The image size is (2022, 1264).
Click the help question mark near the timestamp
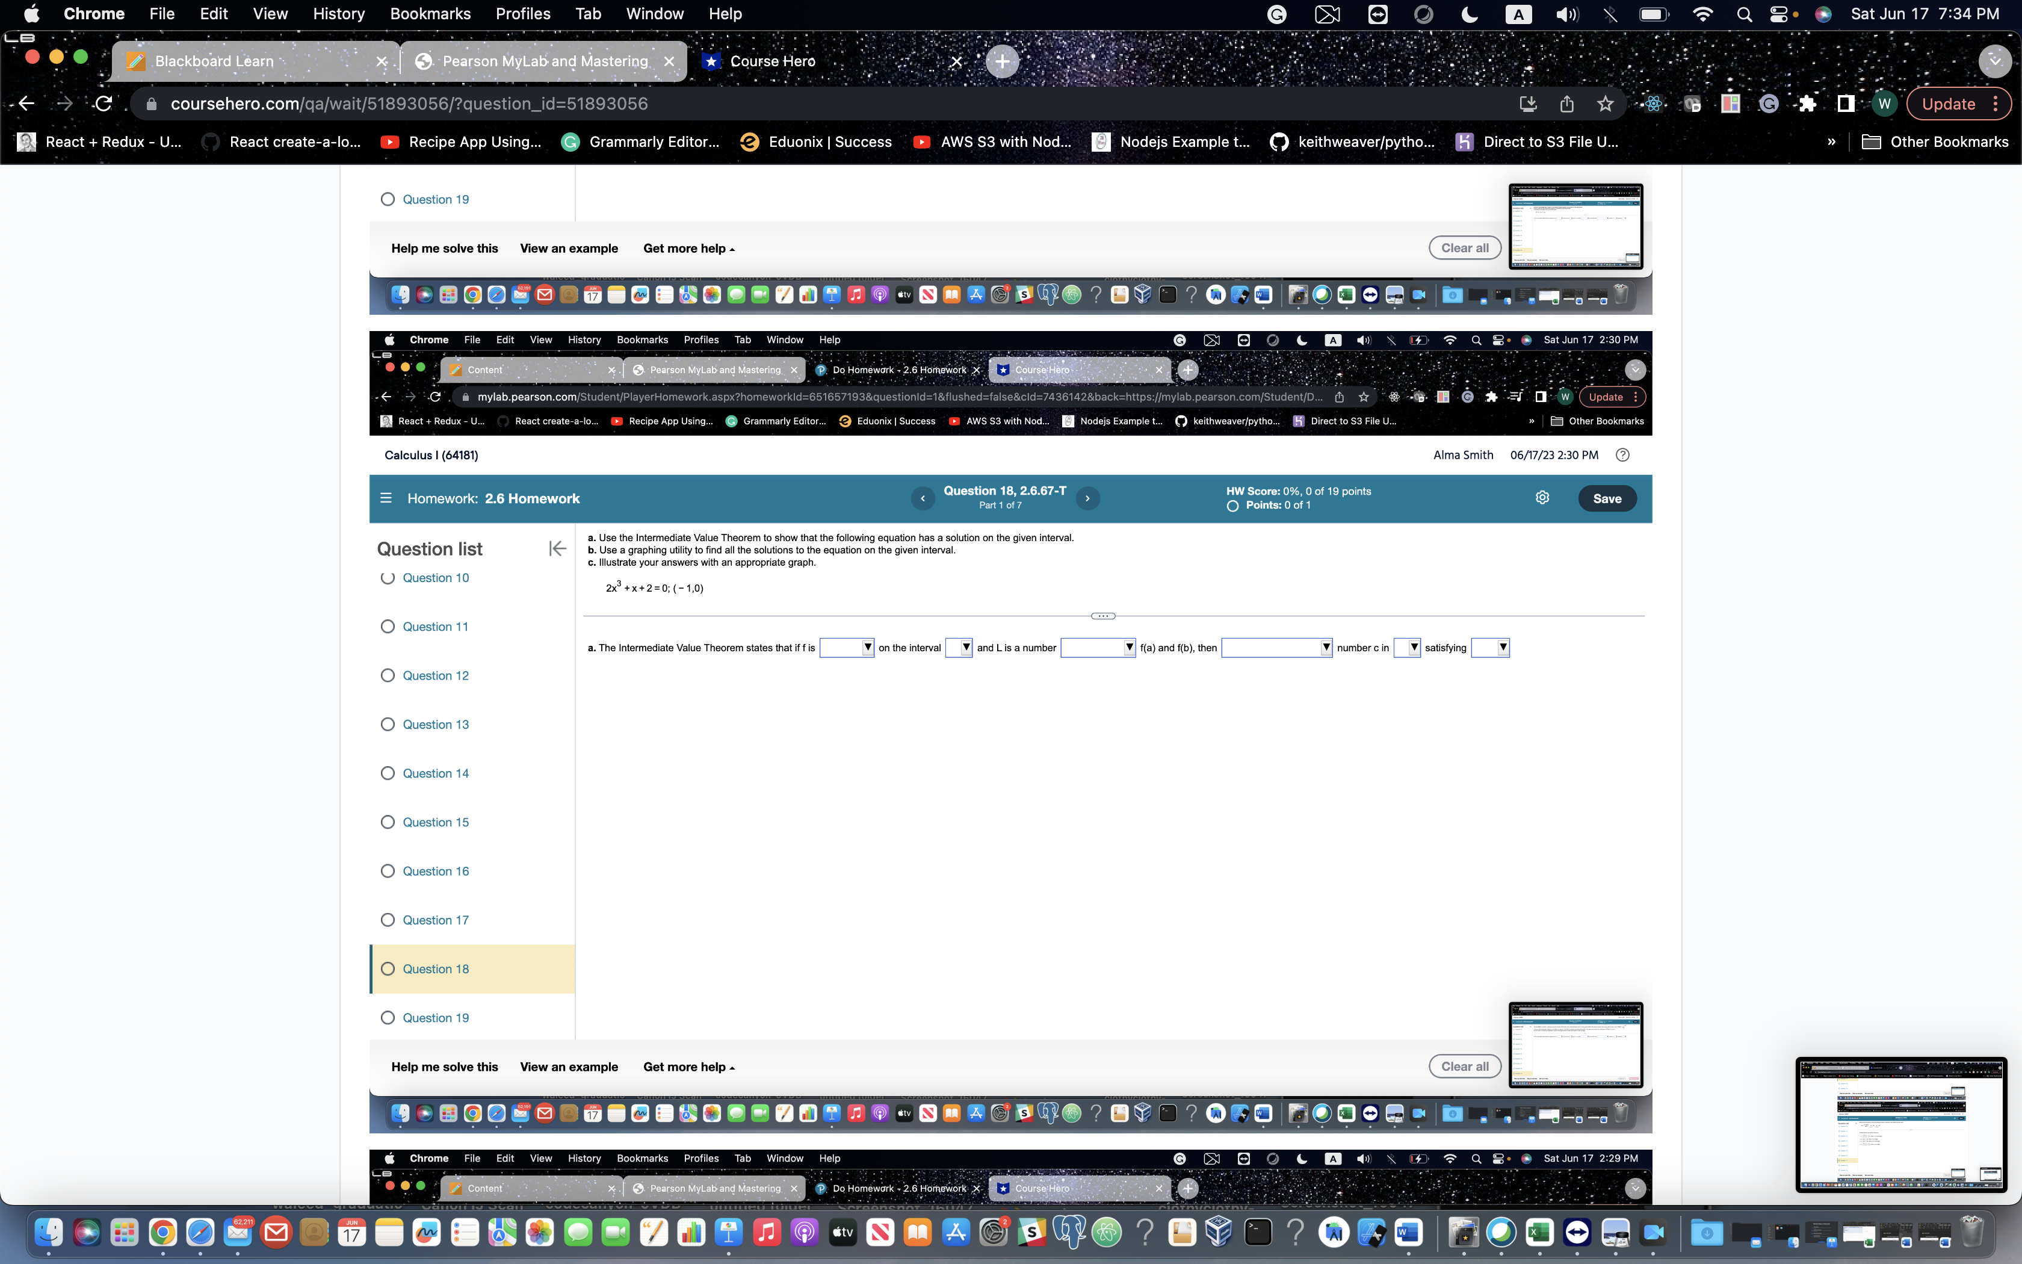(x=1622, y=455)
